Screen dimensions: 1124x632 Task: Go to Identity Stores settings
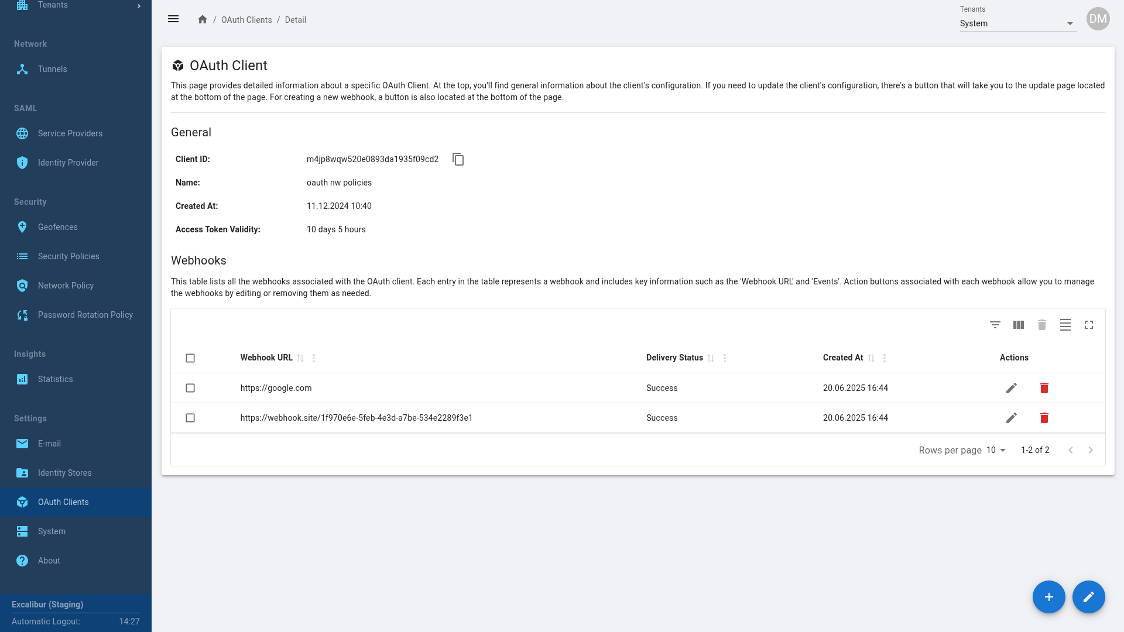click(x=64, y=473)
